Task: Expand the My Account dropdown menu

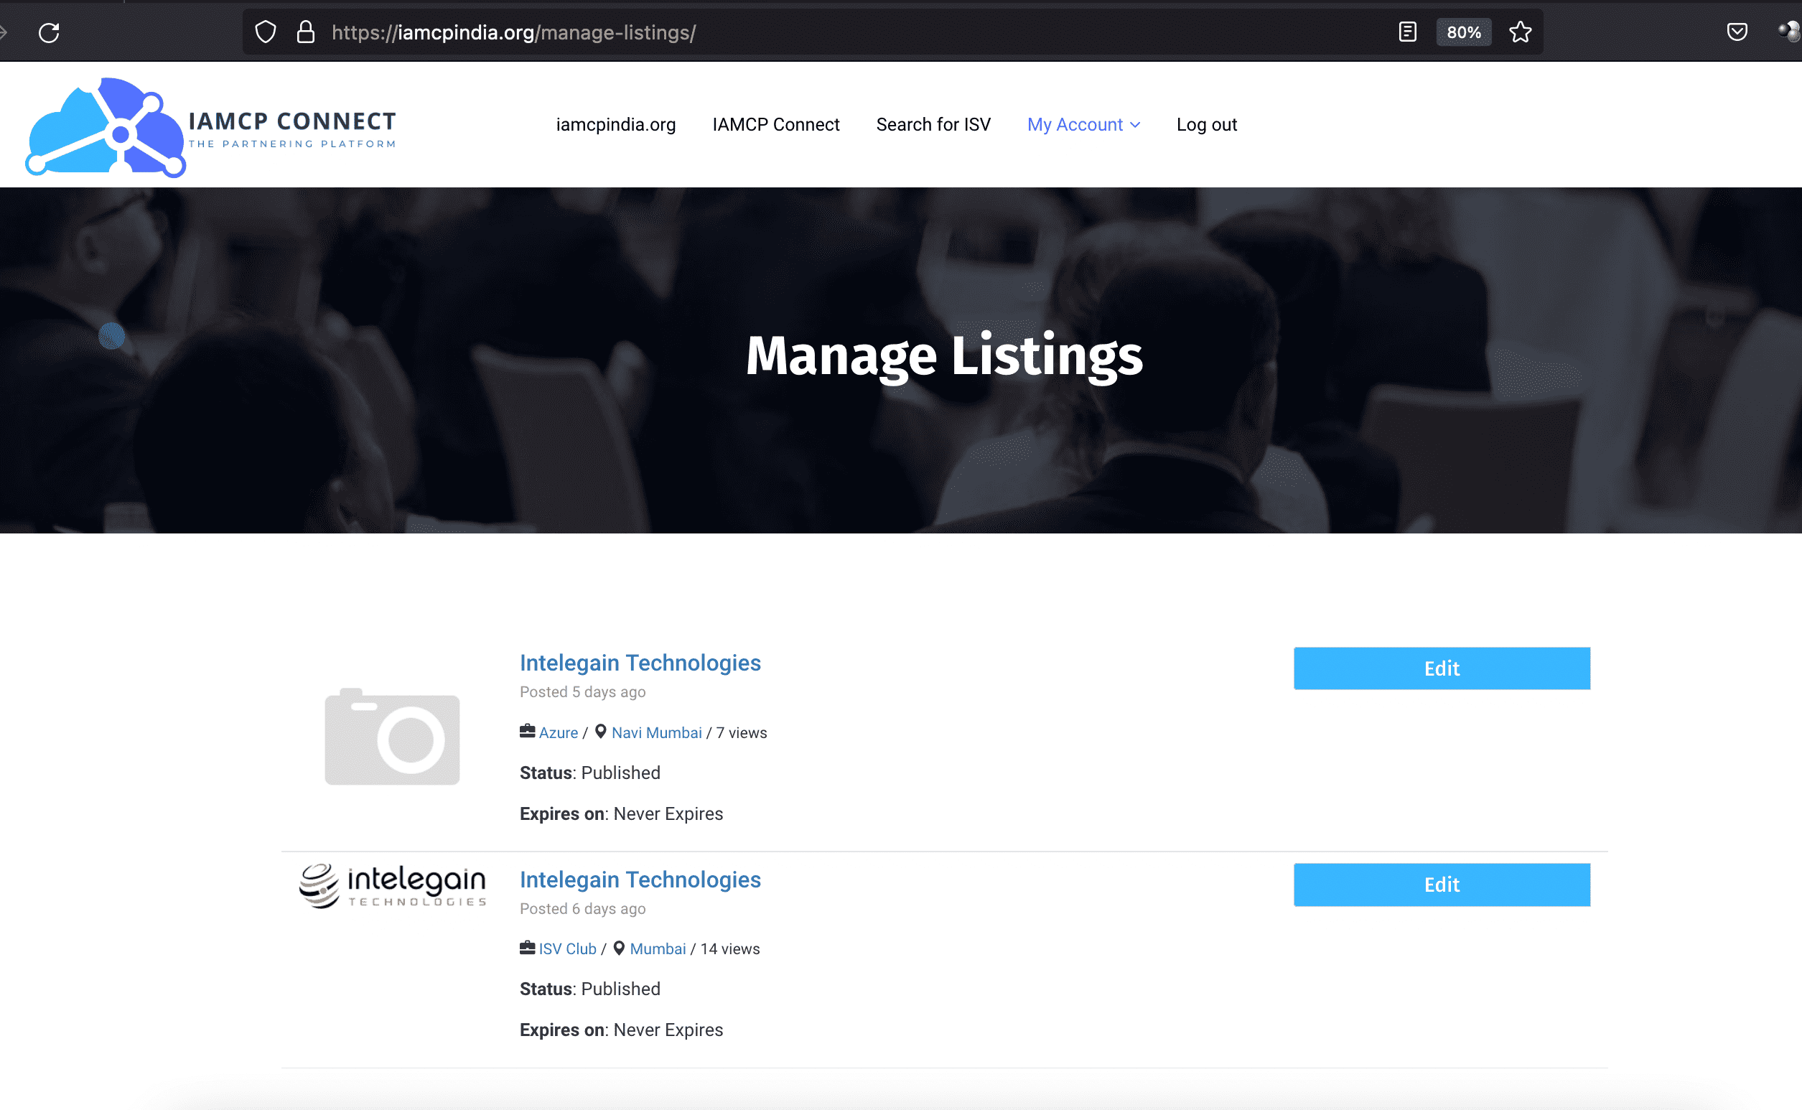Action: click(1083, 125)
